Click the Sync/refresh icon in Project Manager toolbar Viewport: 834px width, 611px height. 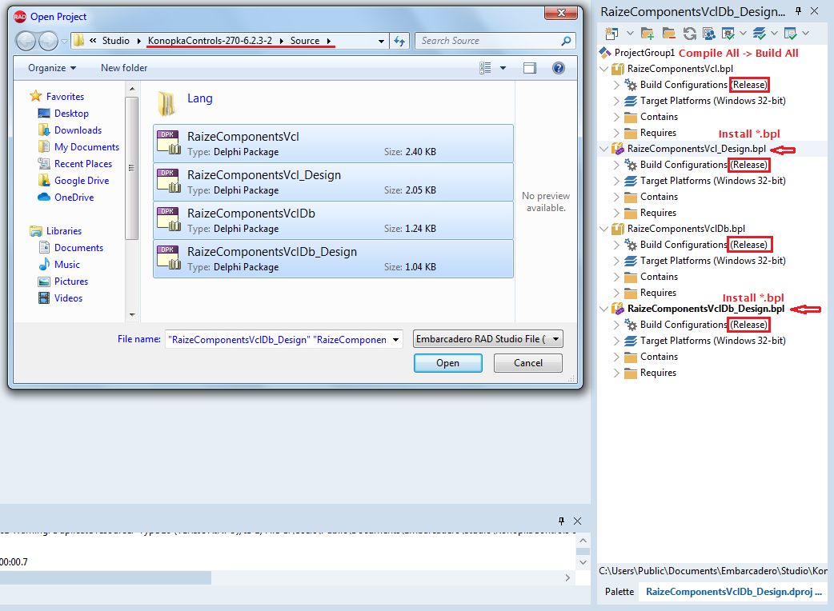click(x=690, y=34)
